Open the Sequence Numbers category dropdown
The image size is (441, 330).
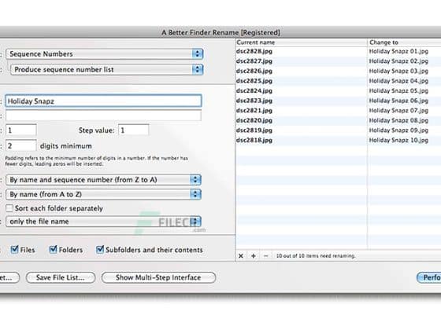104,54
